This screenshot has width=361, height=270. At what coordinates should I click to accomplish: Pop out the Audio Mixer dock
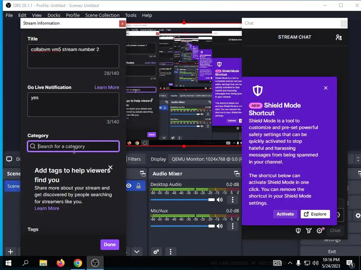[x=237, y=174]
